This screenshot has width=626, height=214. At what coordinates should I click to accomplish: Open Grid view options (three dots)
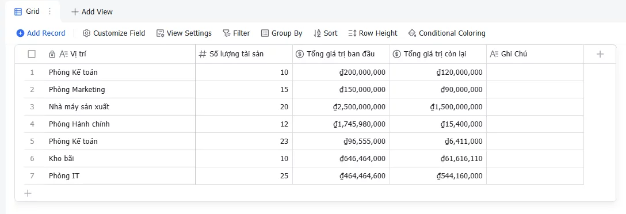[x=49, y=12]
